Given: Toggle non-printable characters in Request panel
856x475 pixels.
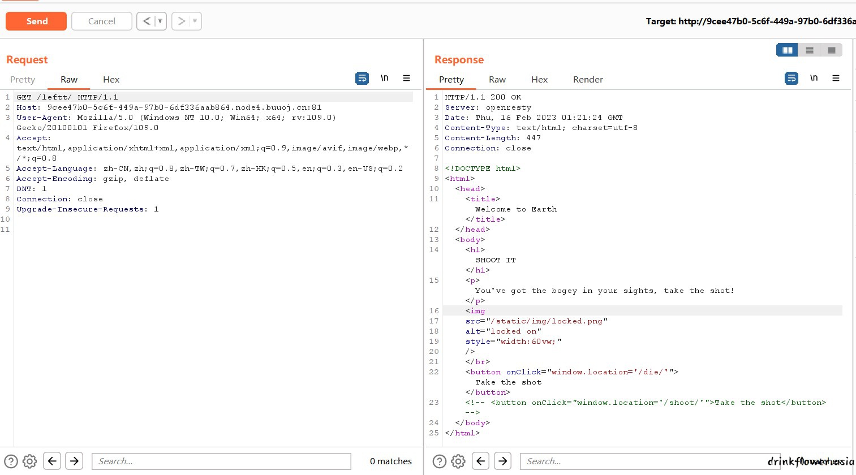Looking at the screenshot, I should (385, 78).
